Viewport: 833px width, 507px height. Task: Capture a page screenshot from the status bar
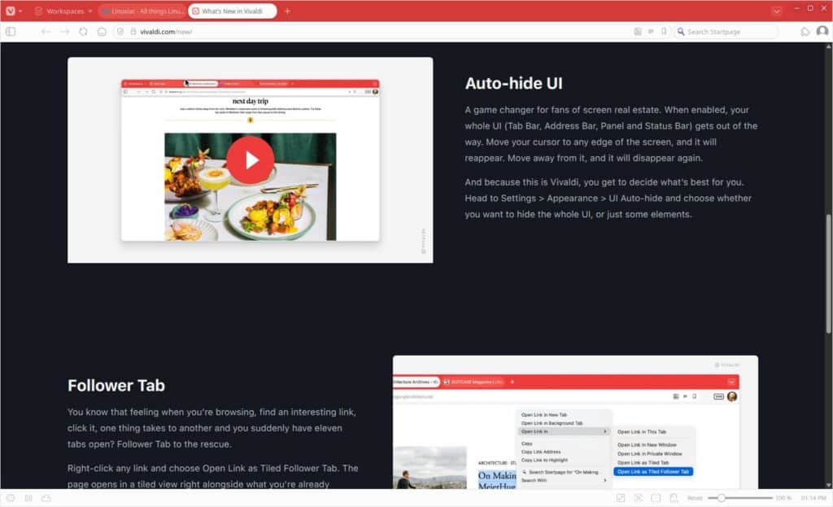(x=656, y=497)
